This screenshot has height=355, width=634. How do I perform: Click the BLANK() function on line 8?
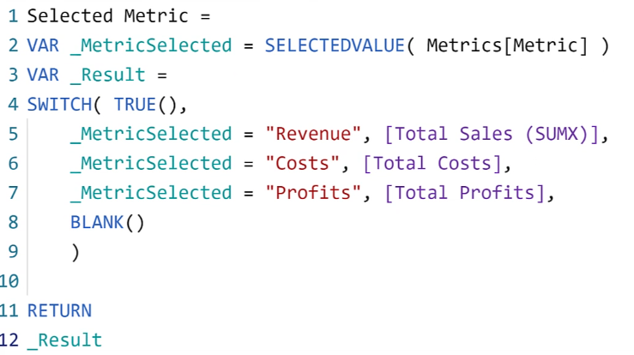pos(107,222)
